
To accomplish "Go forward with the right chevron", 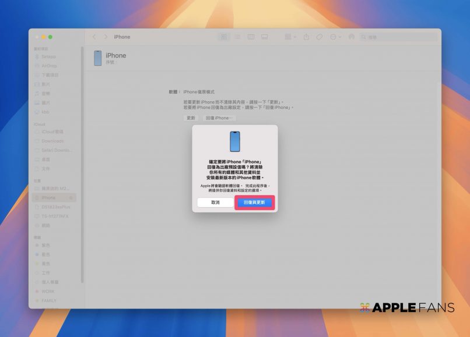I will pyautogui.click(x=106, y=37).
